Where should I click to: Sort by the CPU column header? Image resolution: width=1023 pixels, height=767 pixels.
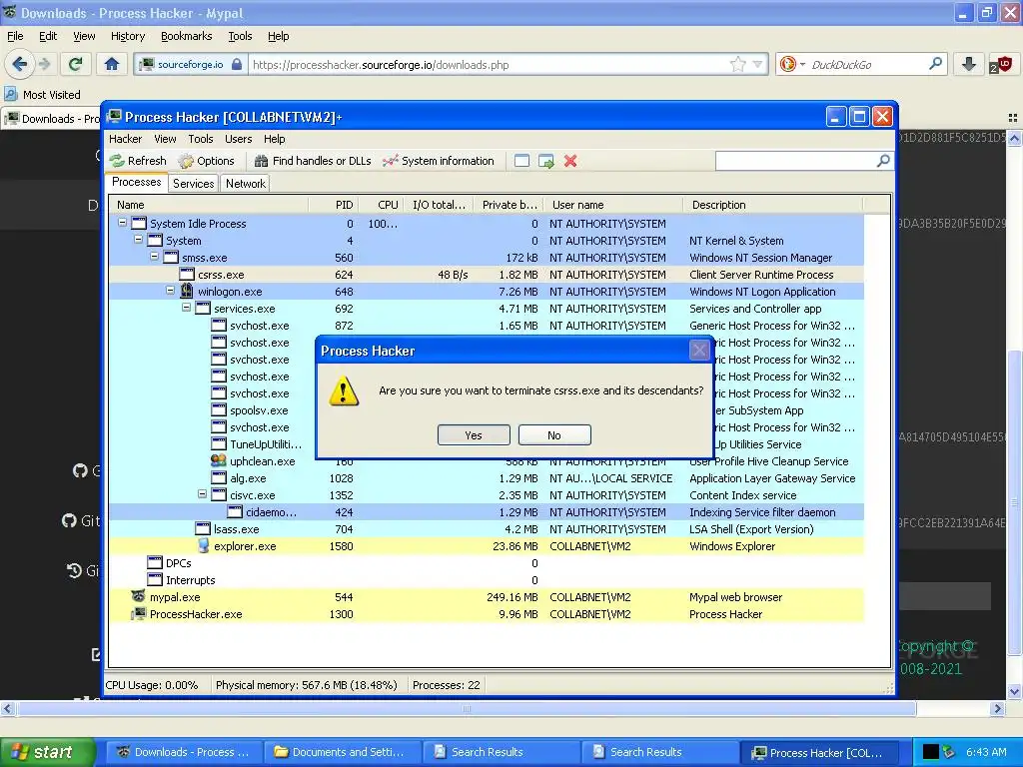point(381,205)
